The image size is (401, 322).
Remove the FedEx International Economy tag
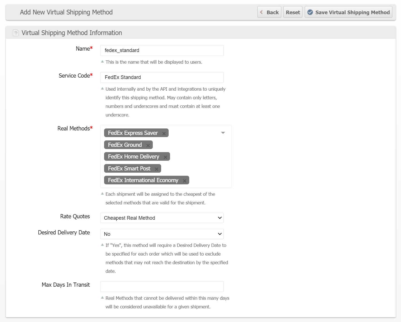pyautogui.click(x=184, y=181)
